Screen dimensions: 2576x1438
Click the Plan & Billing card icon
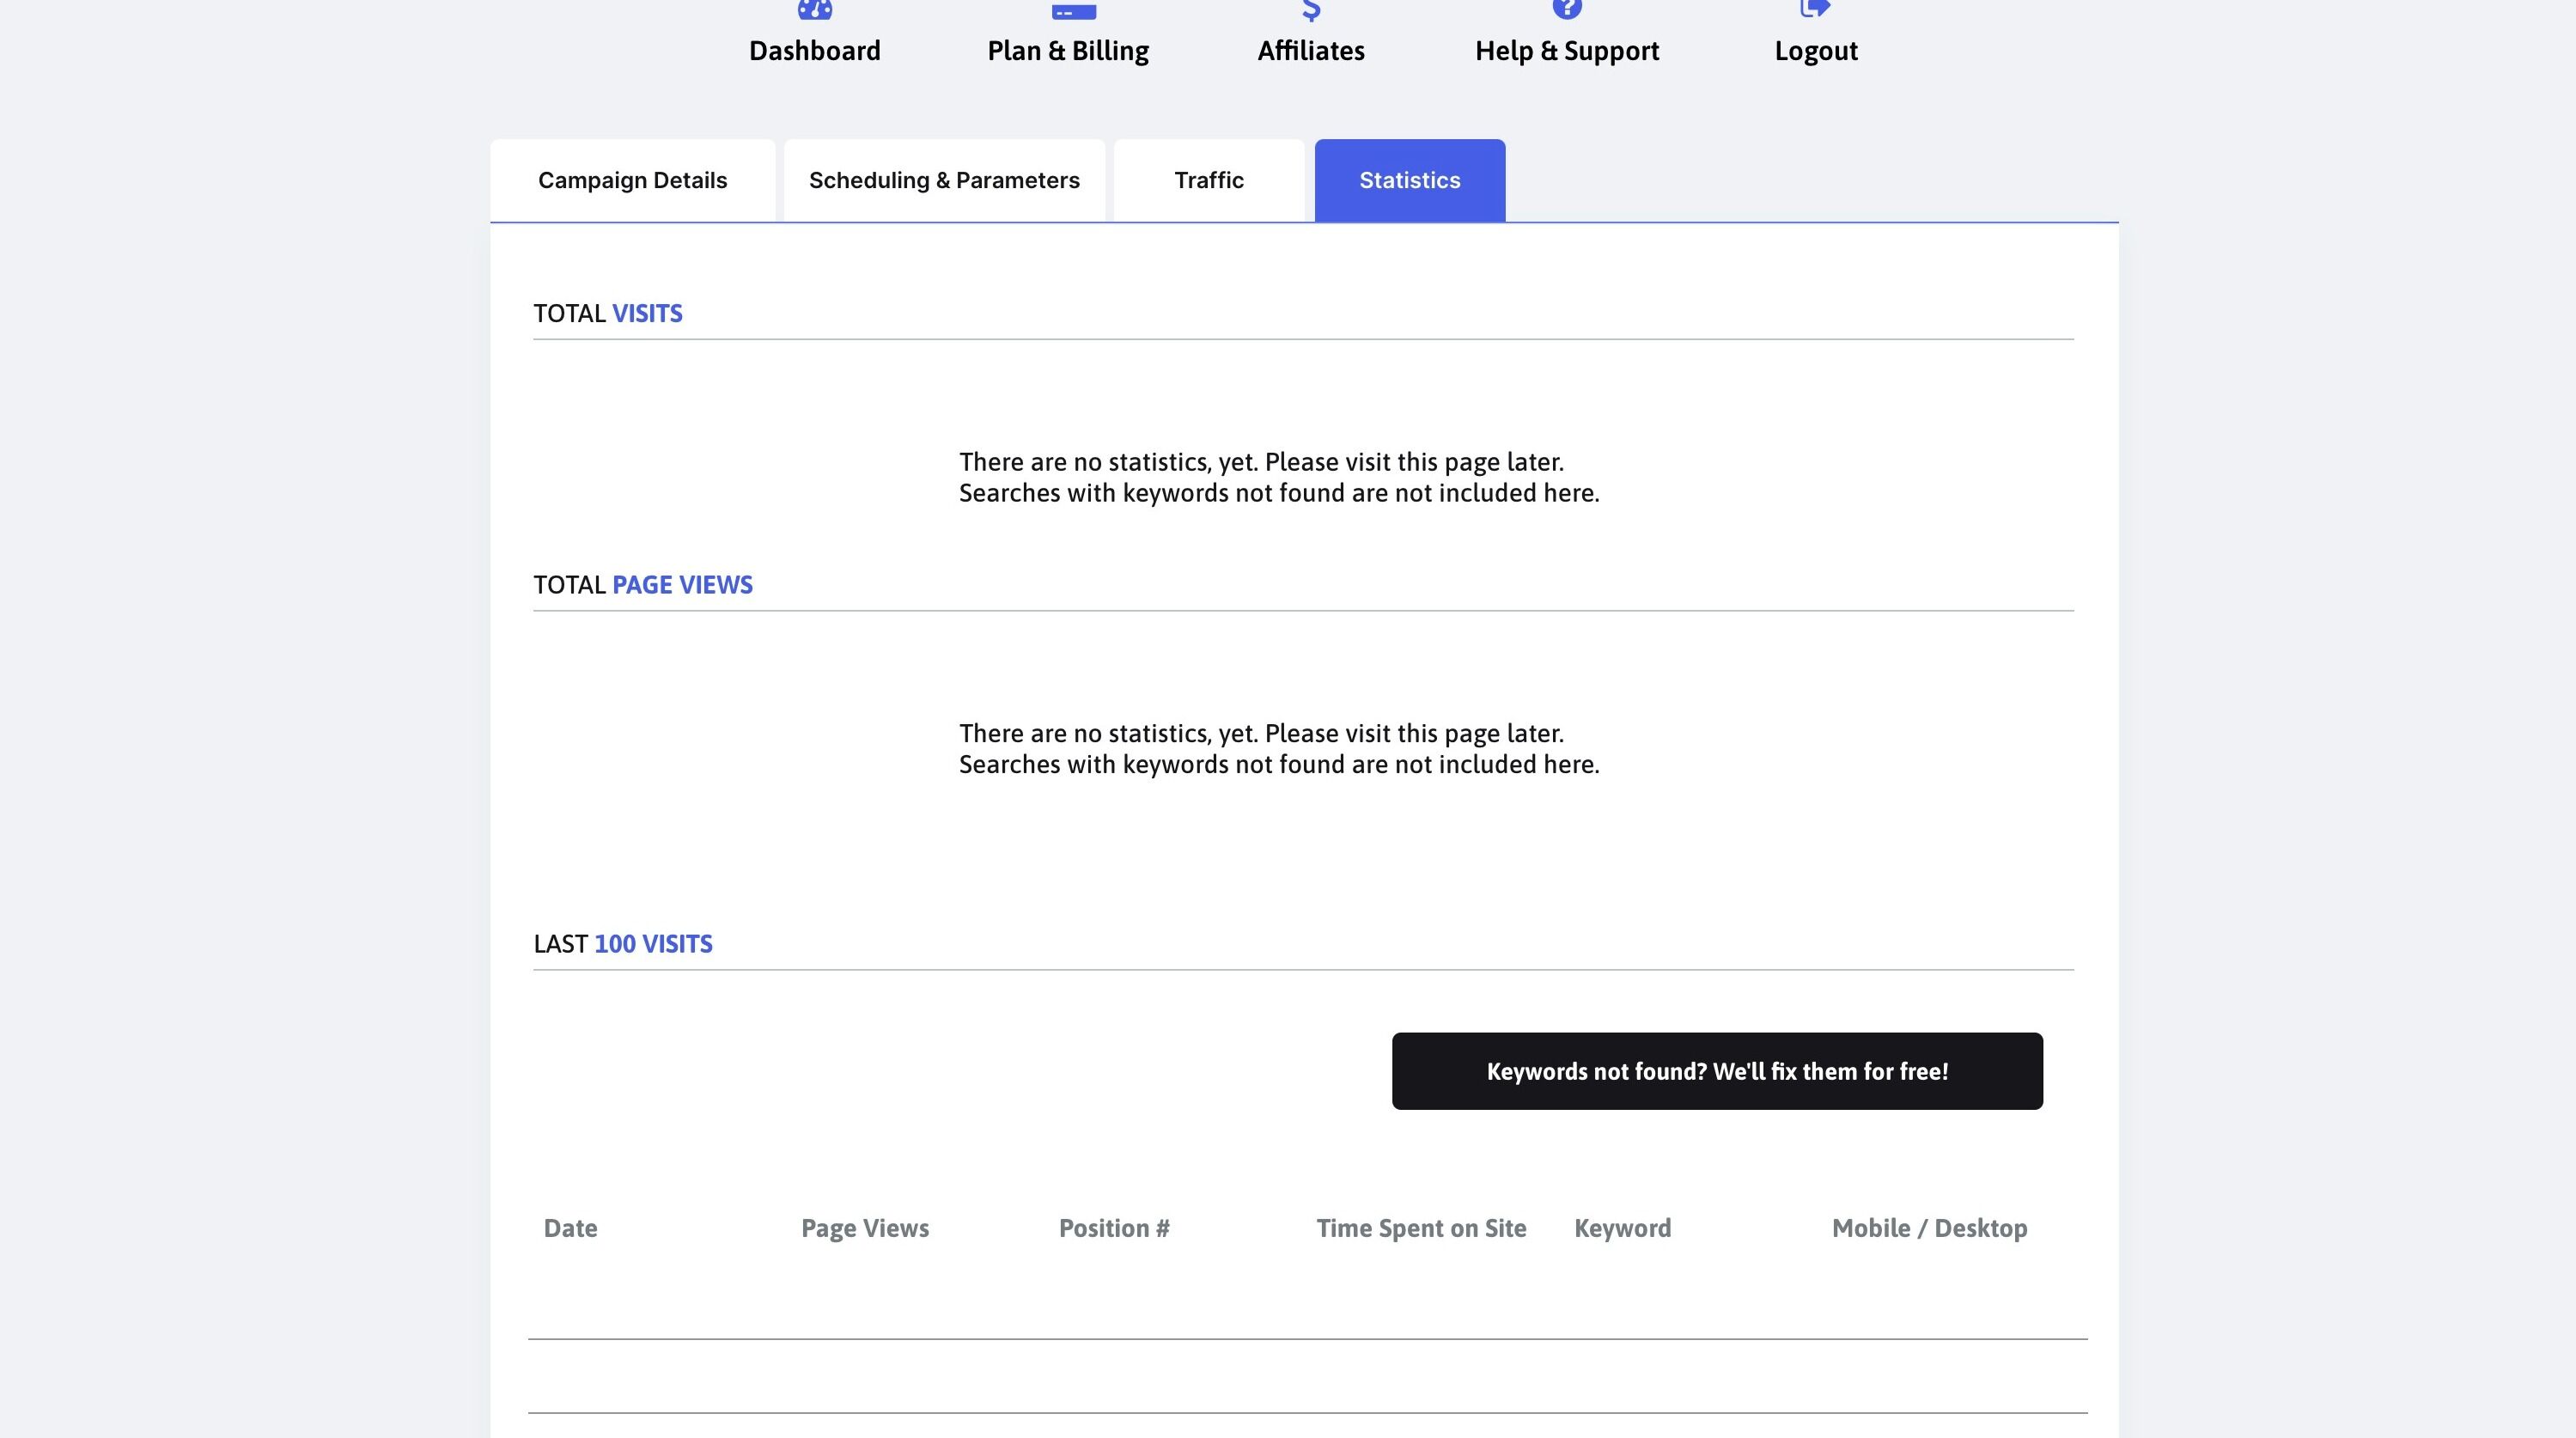click(x=1074, y=10)
